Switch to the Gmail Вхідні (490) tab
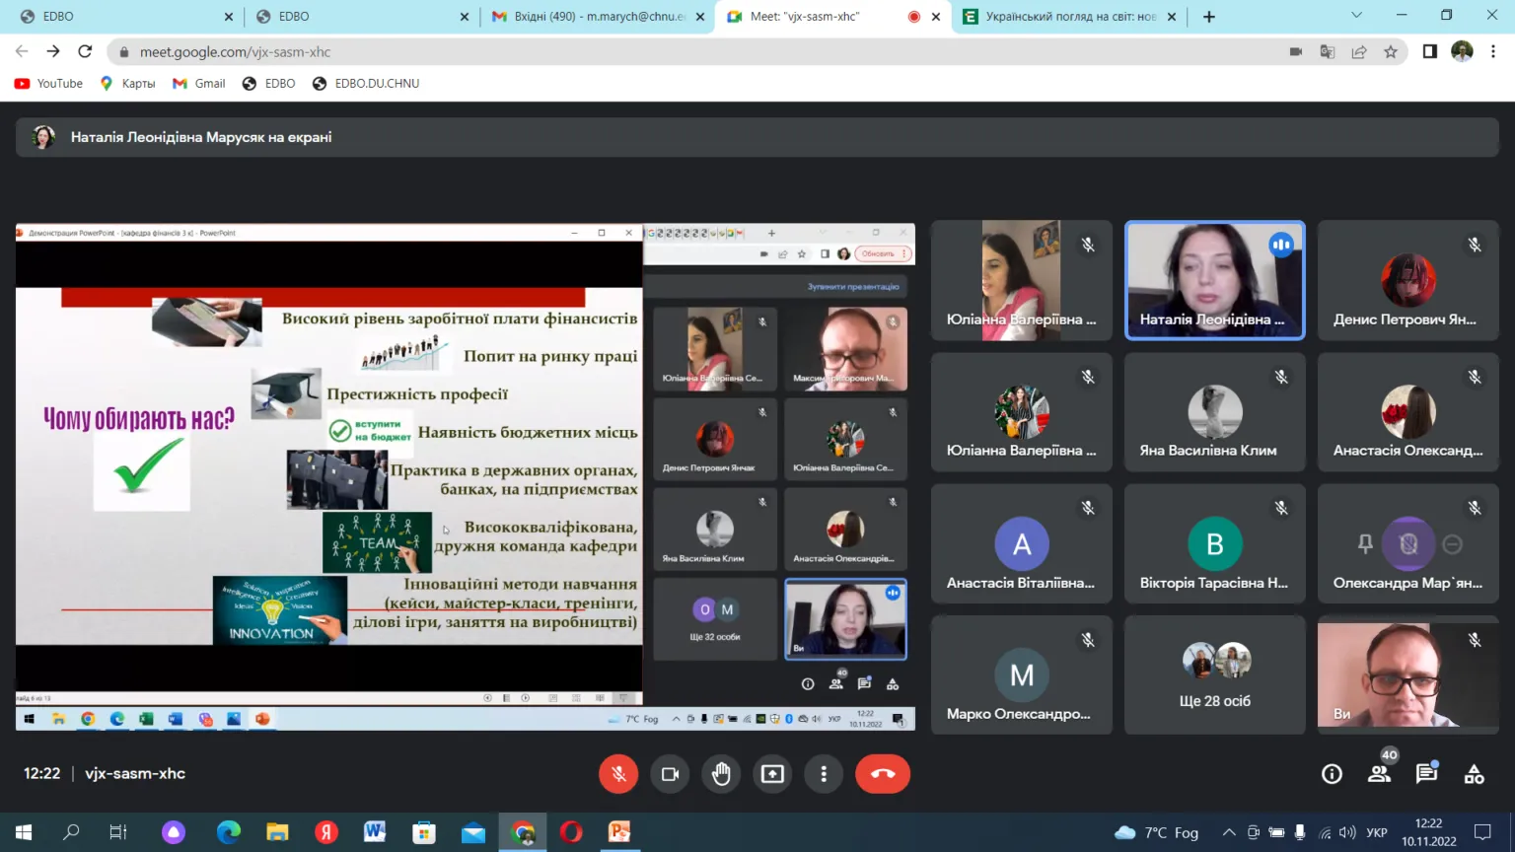Image resolution: width=1515 pixels, height=852 pixels. click(598, 17)
